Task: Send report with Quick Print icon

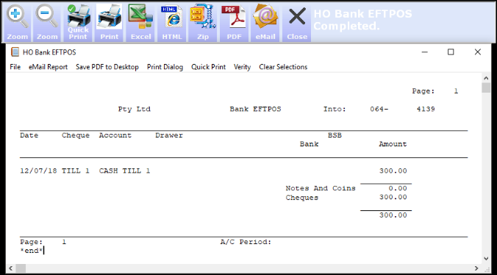Action: click(x=78, y=23)
